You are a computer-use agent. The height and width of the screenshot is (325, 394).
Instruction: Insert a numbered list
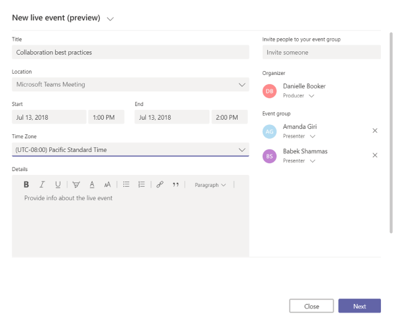[x=141, y=185]
